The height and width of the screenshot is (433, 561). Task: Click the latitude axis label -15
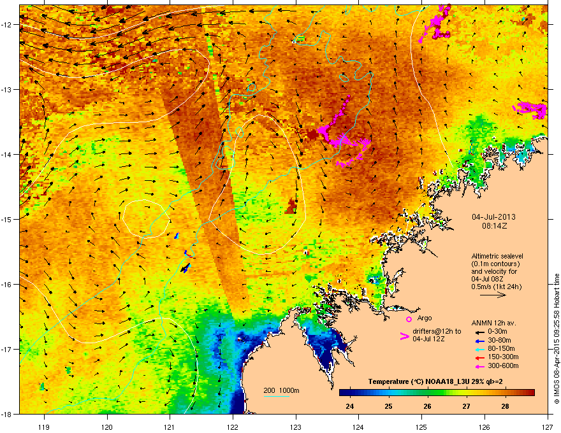tap(7, 219)
